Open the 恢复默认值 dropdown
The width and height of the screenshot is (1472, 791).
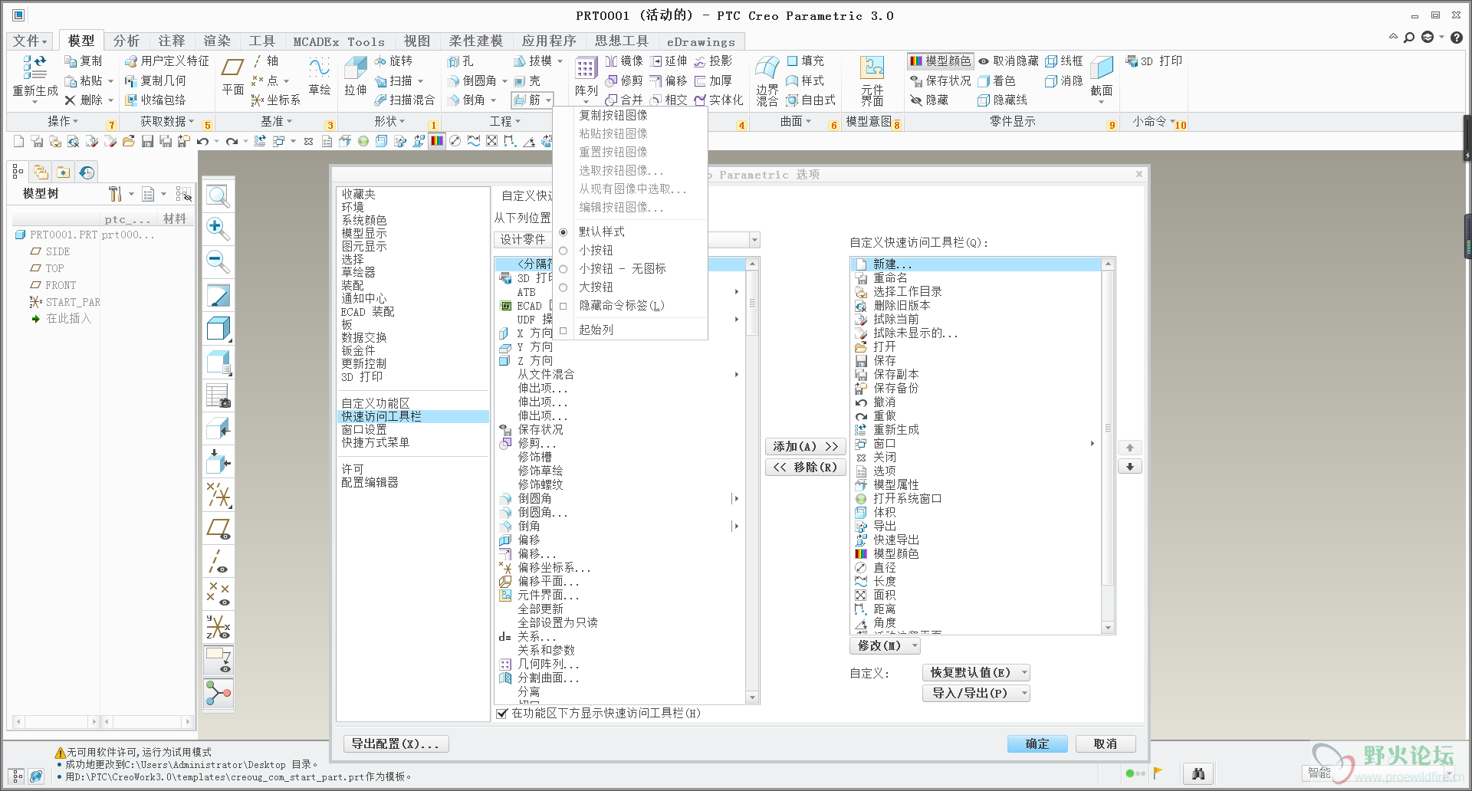[976, 673]
